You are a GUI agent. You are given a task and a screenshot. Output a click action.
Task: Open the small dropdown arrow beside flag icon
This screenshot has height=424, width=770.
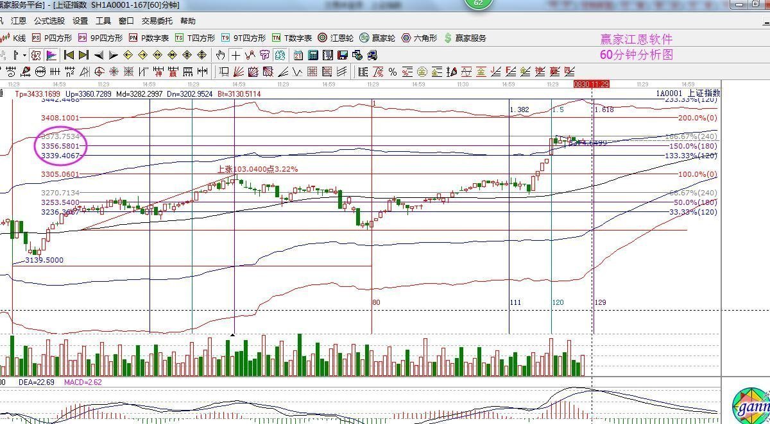pos(24,55)
